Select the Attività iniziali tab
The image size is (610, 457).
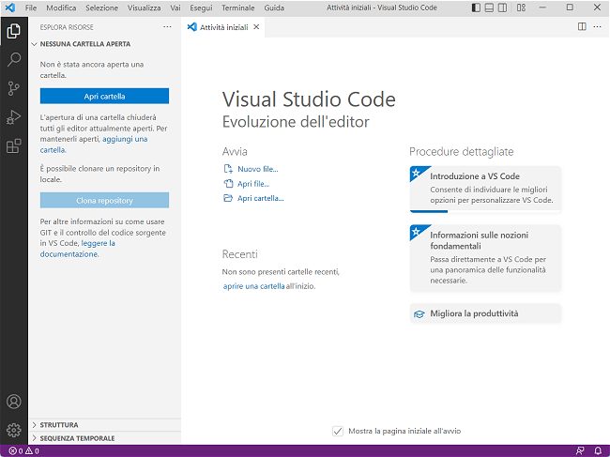[223, 27]
